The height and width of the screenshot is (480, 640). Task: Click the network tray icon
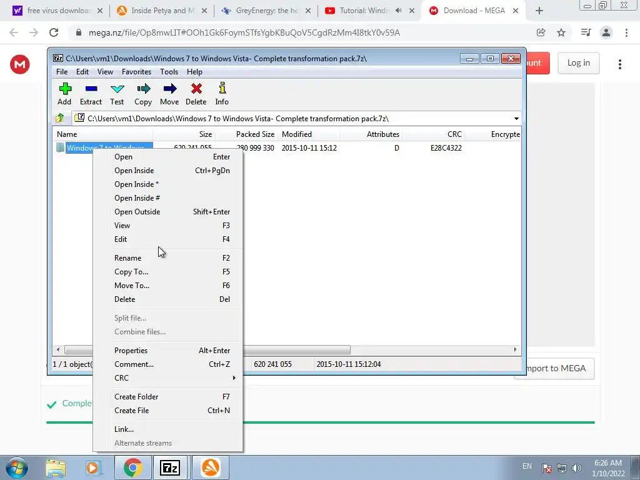(x=562, y=467)
